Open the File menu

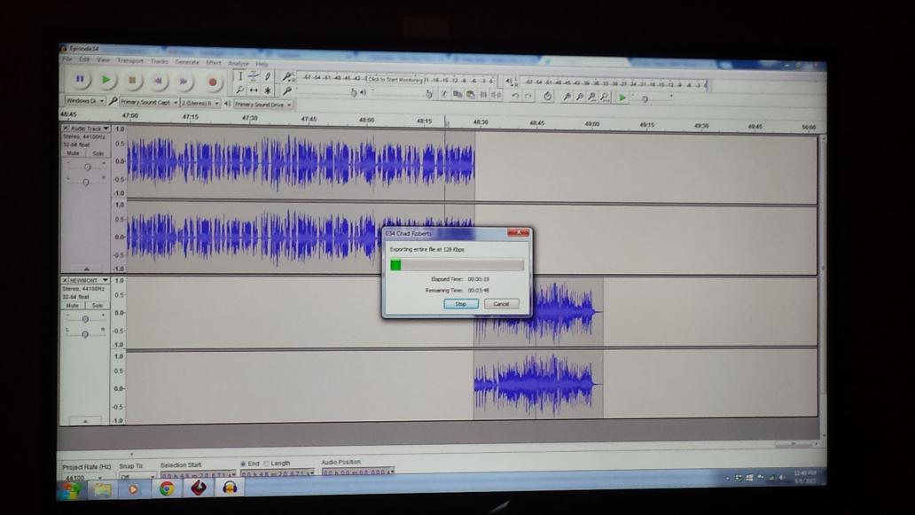tap(67, 59)
